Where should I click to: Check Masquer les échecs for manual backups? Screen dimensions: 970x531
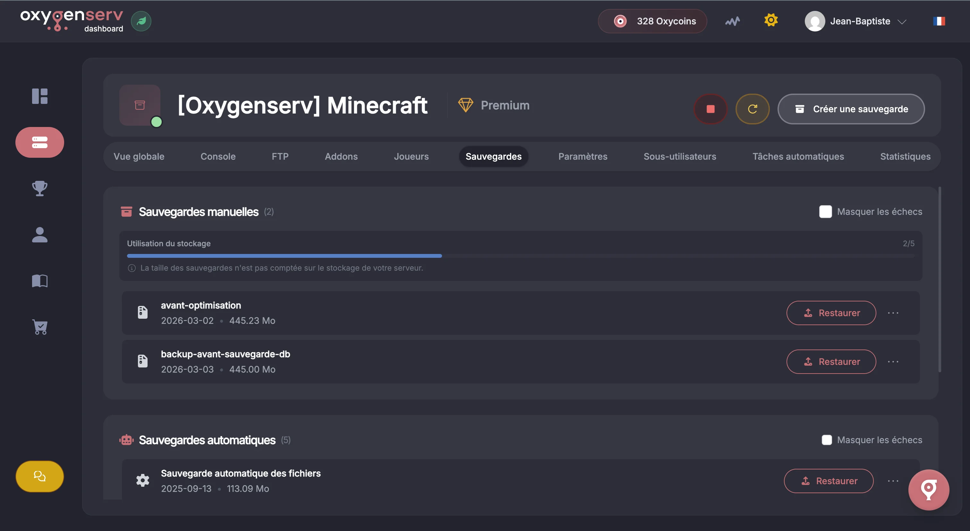(825, 212)
